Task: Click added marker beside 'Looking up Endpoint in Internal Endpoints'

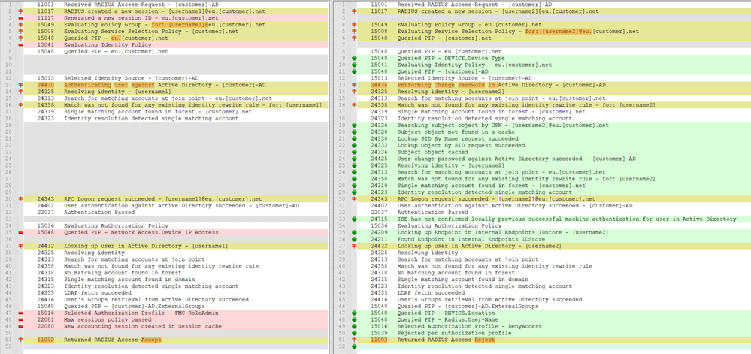Action: (x=354, y=232)
